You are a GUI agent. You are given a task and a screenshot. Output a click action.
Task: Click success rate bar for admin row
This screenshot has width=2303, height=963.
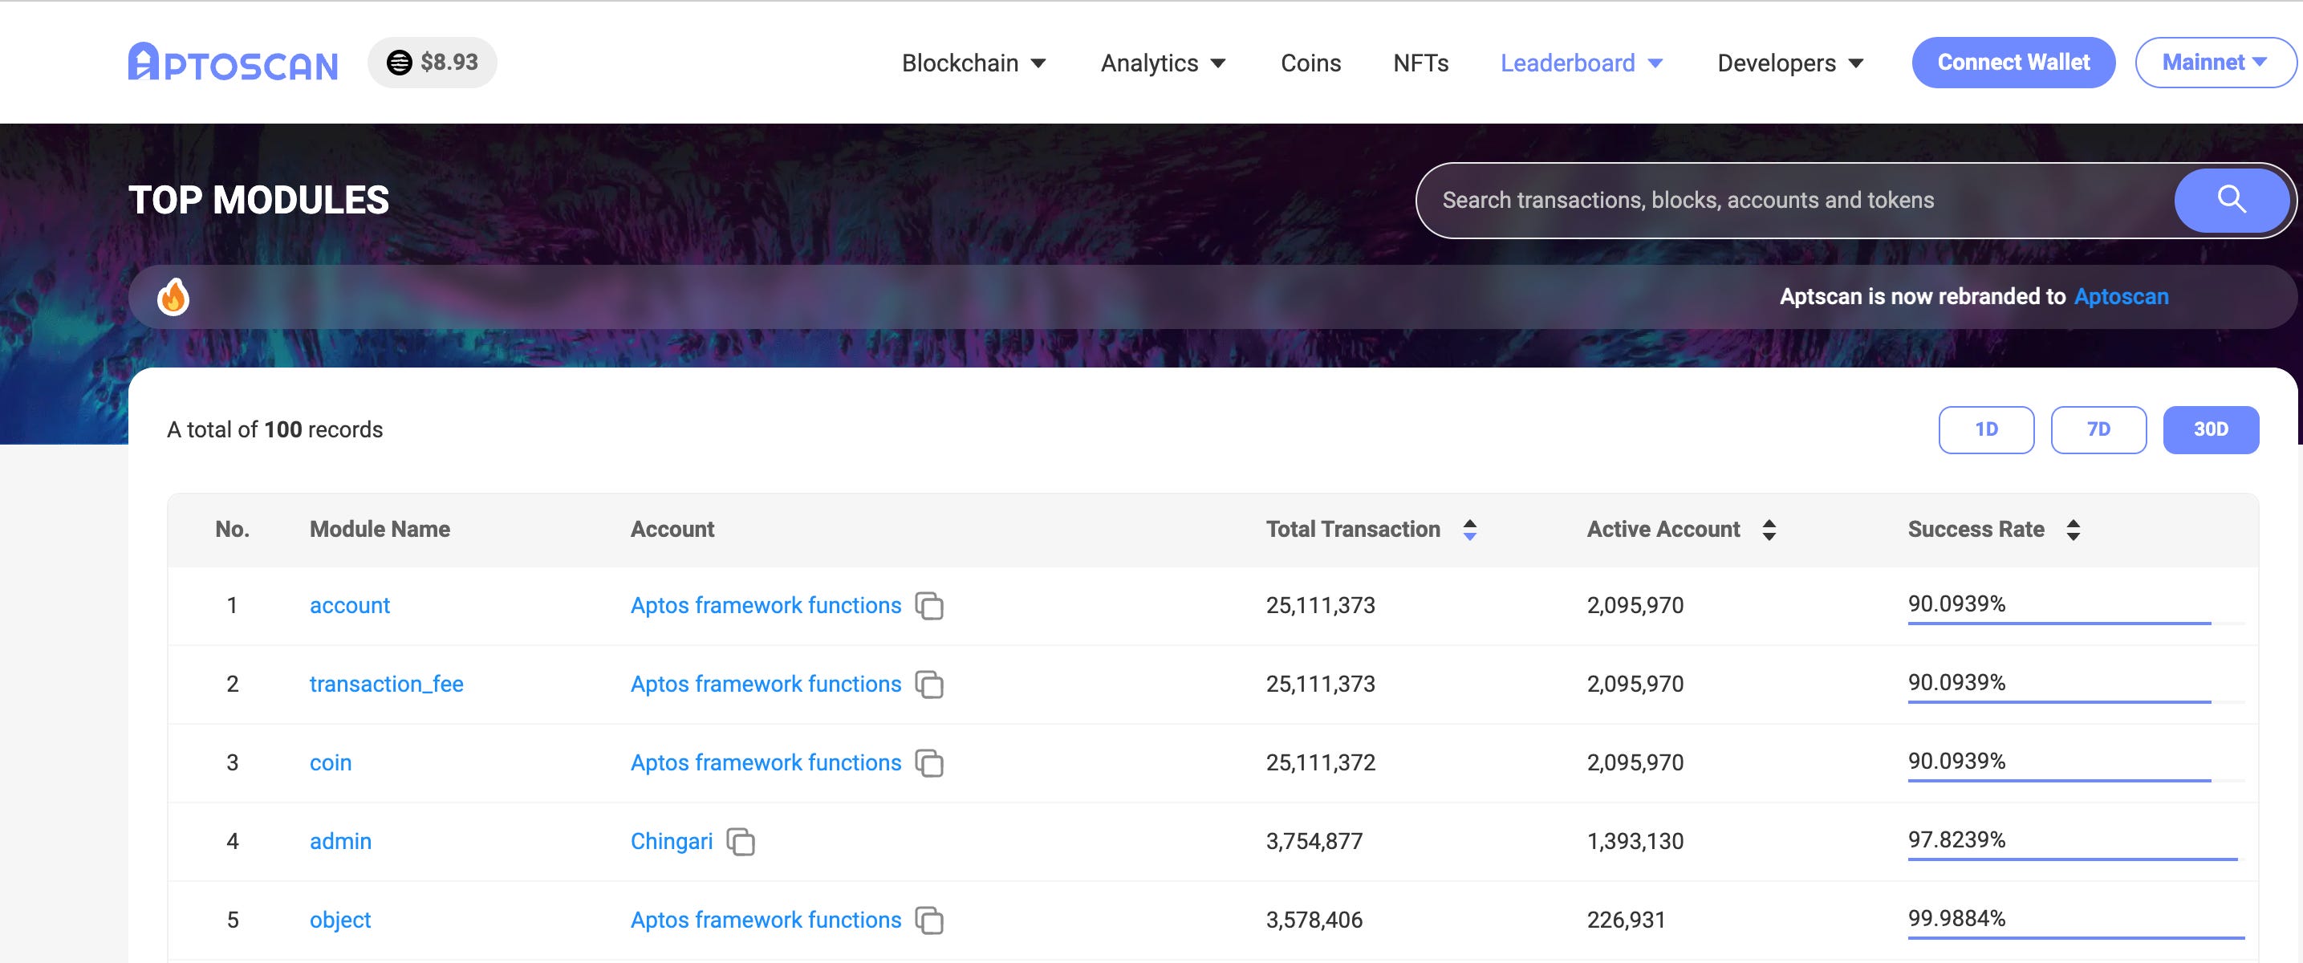[x=2076, y=859]
